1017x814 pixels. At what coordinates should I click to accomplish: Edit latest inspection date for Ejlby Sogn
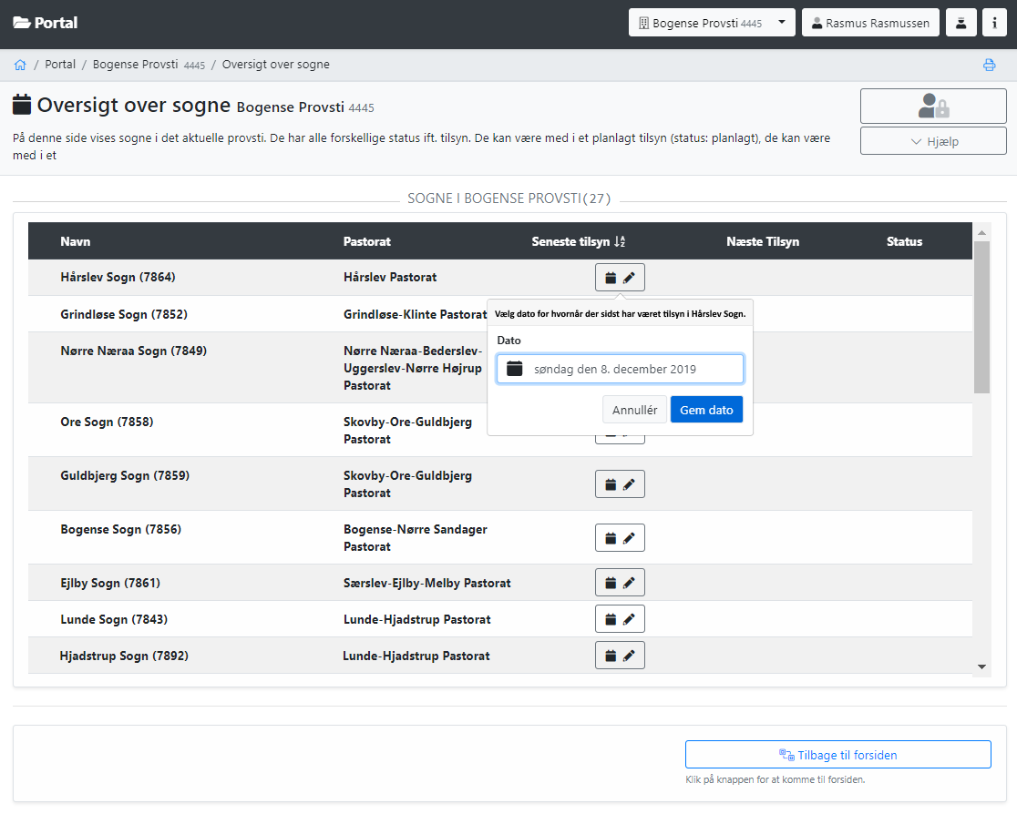tap(620, 583)
